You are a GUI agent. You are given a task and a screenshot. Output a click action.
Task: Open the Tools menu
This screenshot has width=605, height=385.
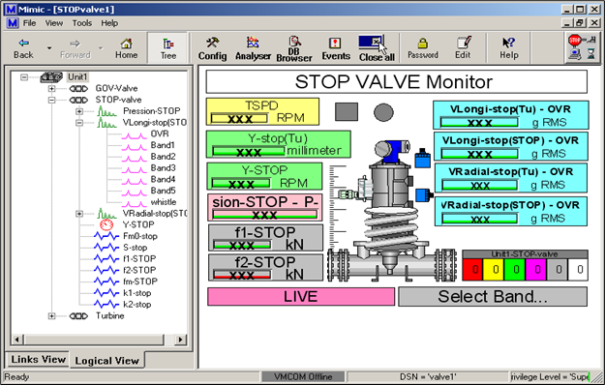coord(82,23)
